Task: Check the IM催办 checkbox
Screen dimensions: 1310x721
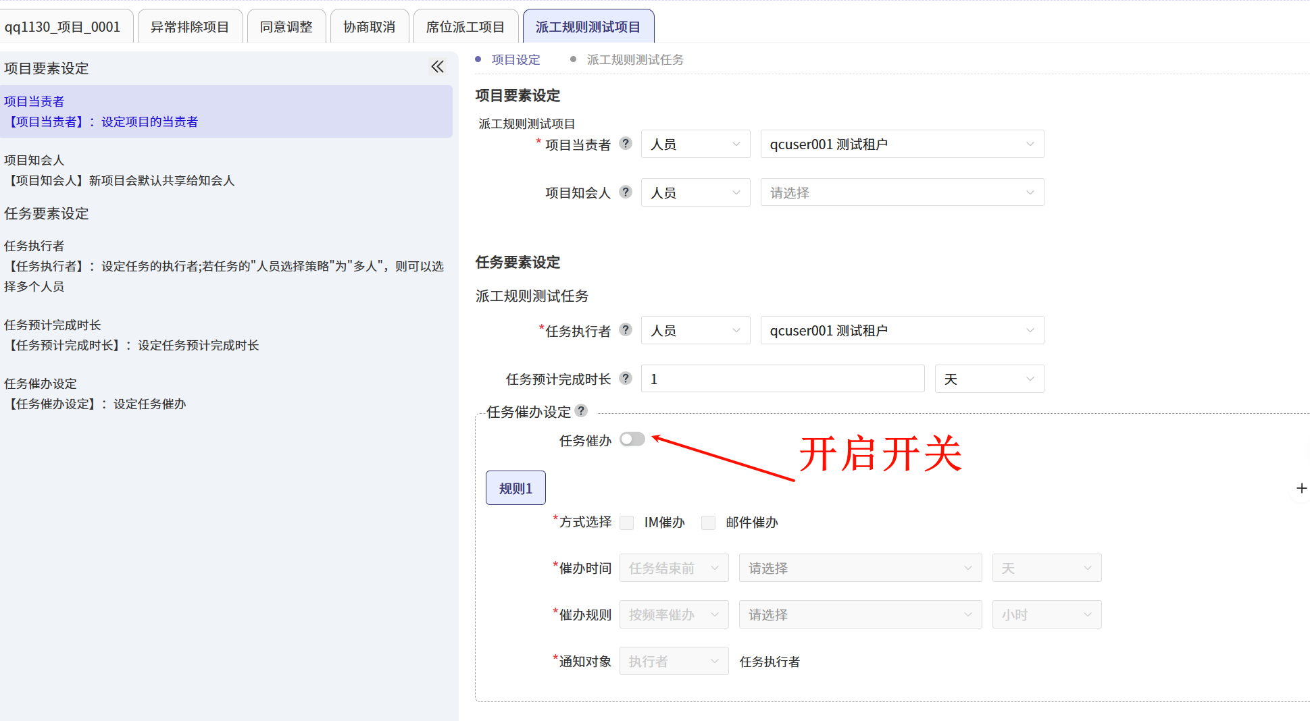Action: pos(627,523)
